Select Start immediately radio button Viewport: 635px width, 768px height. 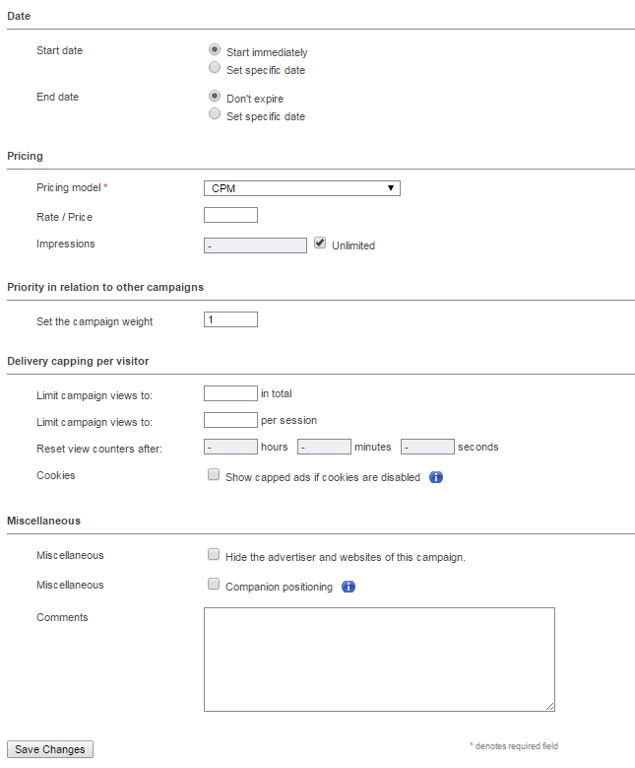coord(215,49)
